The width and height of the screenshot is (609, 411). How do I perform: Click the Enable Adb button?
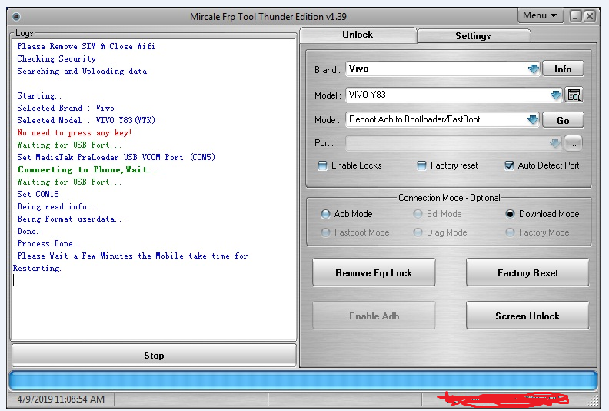374,316
